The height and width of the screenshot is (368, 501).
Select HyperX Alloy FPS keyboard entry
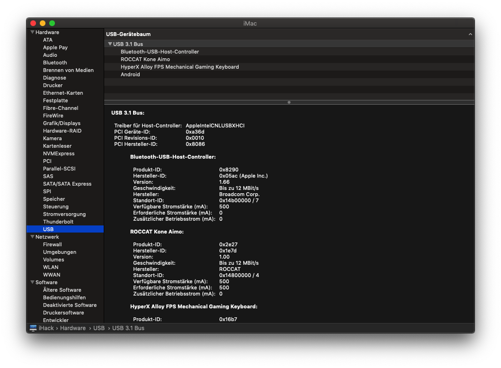(x=179, y=67)
